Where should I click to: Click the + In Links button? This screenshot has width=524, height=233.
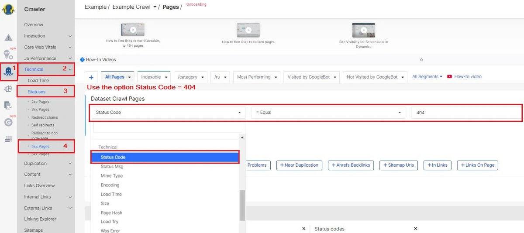pyautogui.click(x=438, y=165)
